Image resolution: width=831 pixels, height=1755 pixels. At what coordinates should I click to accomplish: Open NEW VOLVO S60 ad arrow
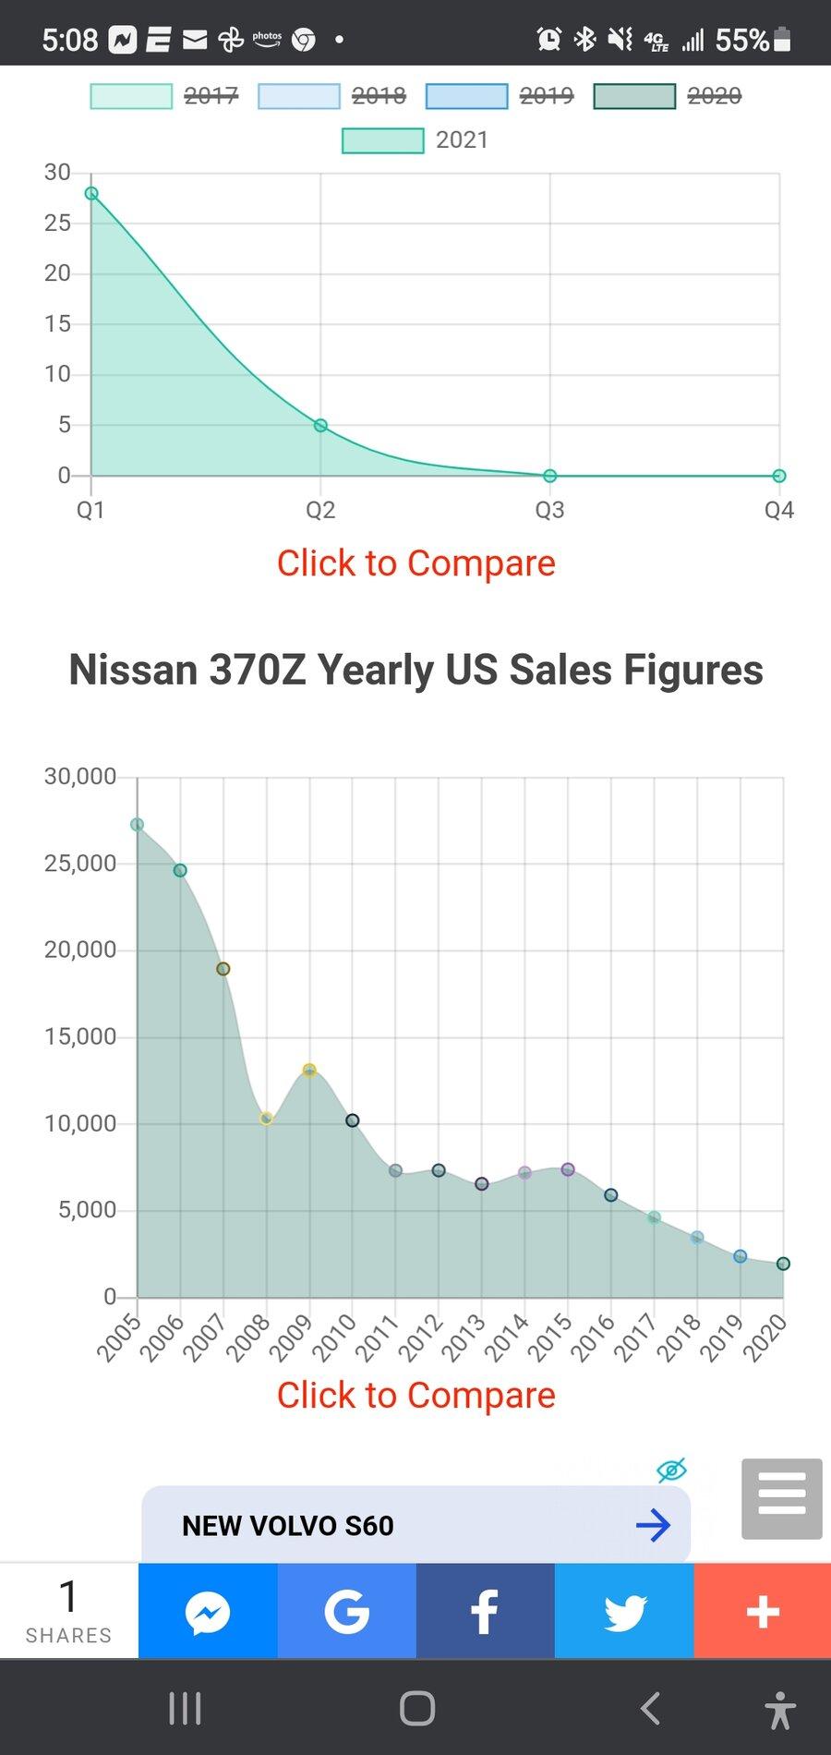(653, 1525)
